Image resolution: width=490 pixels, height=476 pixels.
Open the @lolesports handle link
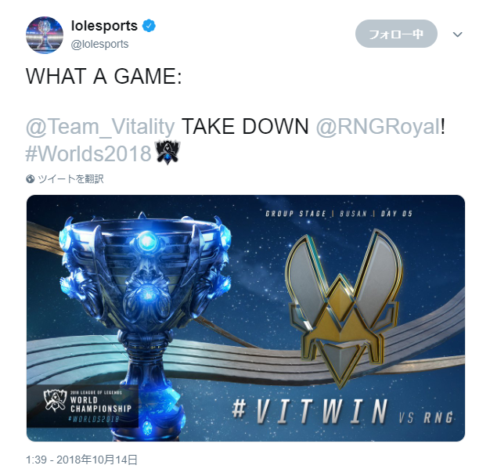coord(99,44)
